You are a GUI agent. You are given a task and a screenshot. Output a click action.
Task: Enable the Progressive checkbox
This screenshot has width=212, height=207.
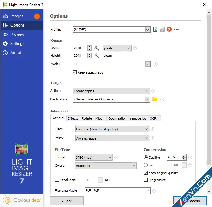click(146, 180)
